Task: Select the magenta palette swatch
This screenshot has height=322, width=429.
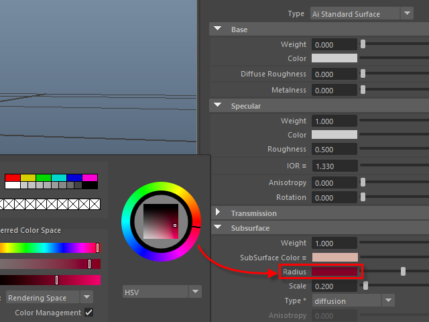Action: (90, 178)
